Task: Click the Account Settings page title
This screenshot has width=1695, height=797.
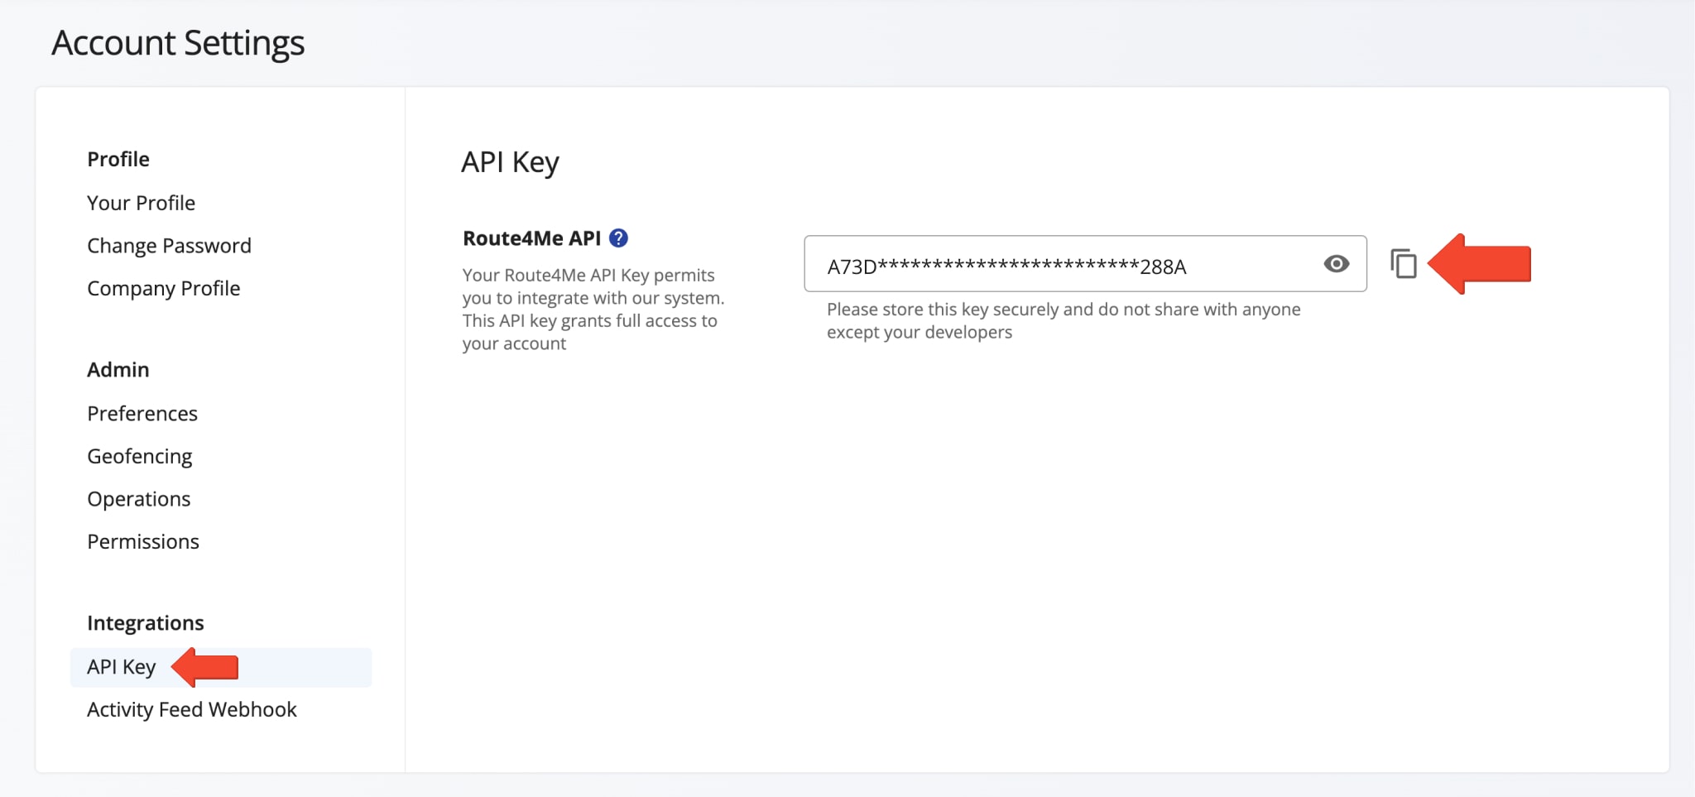Action: [178, 43]
